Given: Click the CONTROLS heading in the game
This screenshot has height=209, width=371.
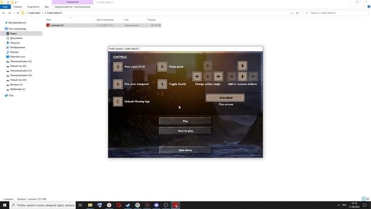Looking at the screenshot, I should pos(120,57).
